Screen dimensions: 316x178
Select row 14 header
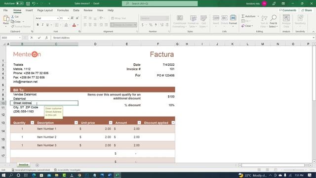point(3,131)
